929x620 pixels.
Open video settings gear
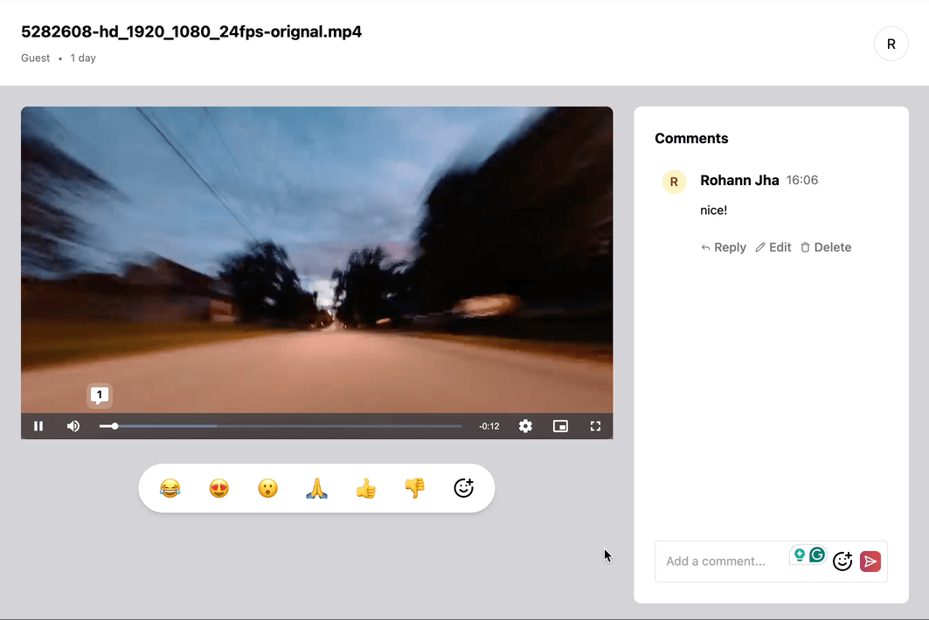(525, 426)
